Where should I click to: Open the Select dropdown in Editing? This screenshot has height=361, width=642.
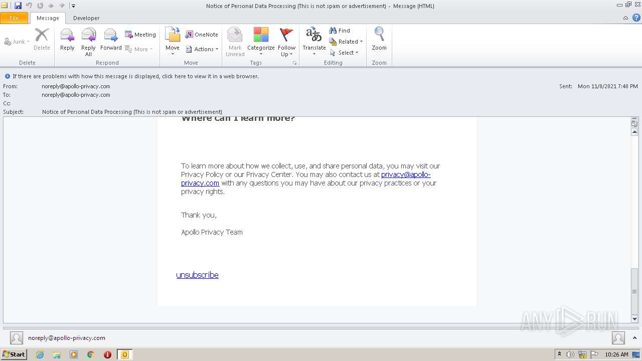pyautogui.click(x=344, y=53)
